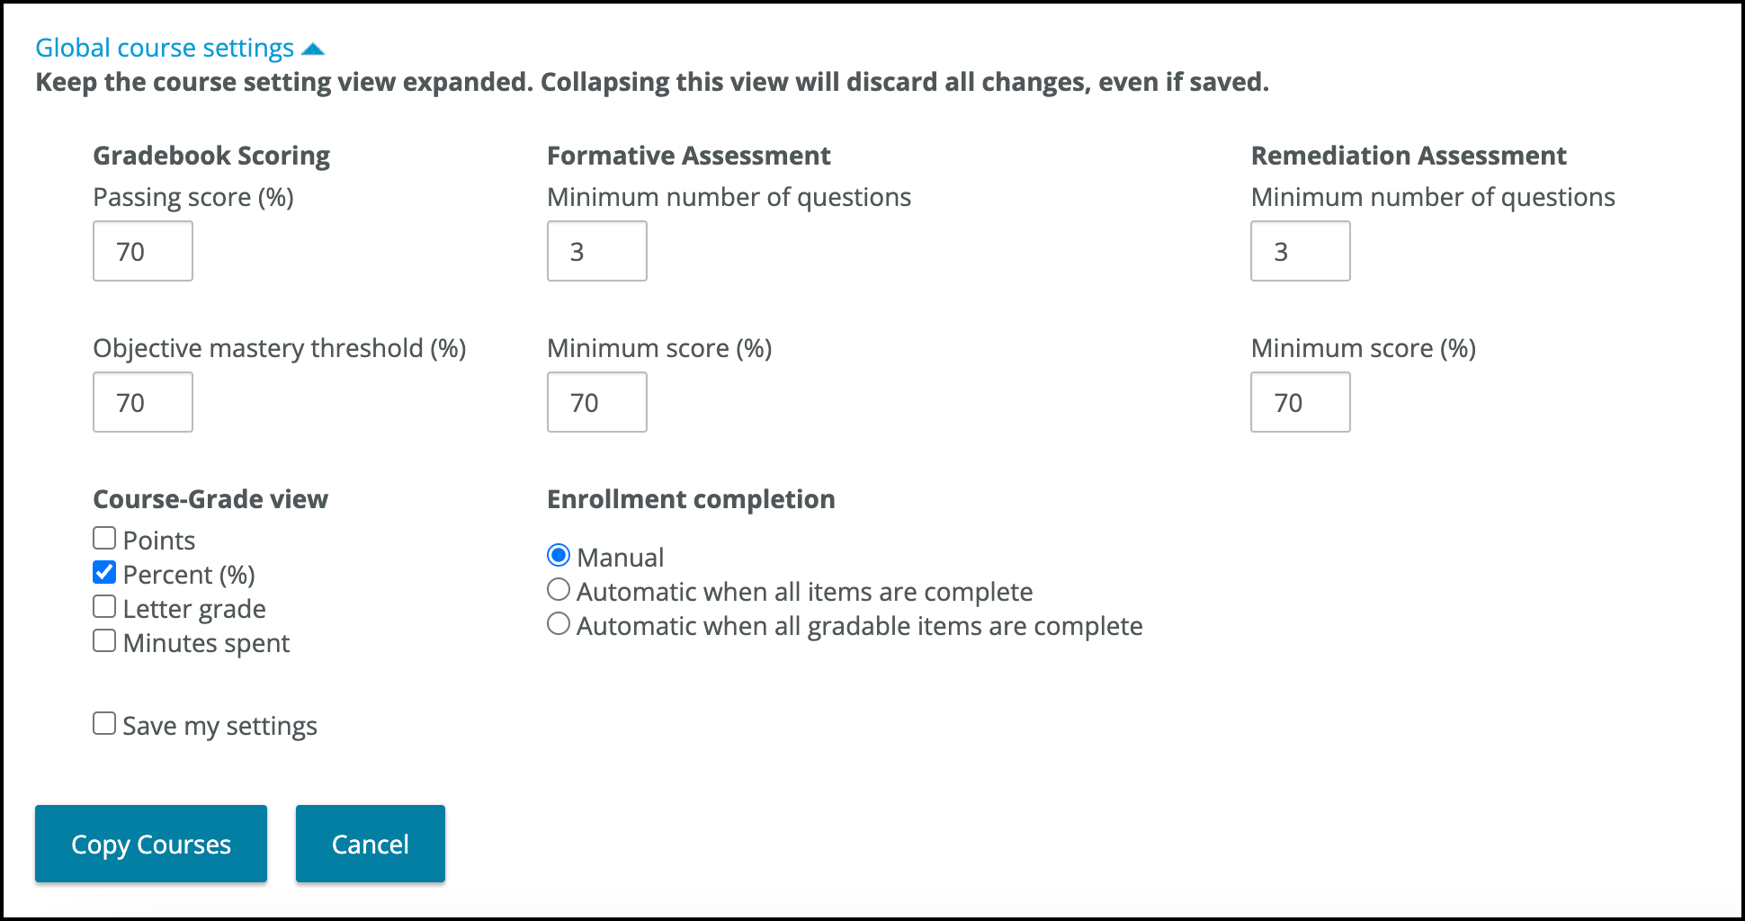Tick the Letter grade checkbox

point(104,606)
